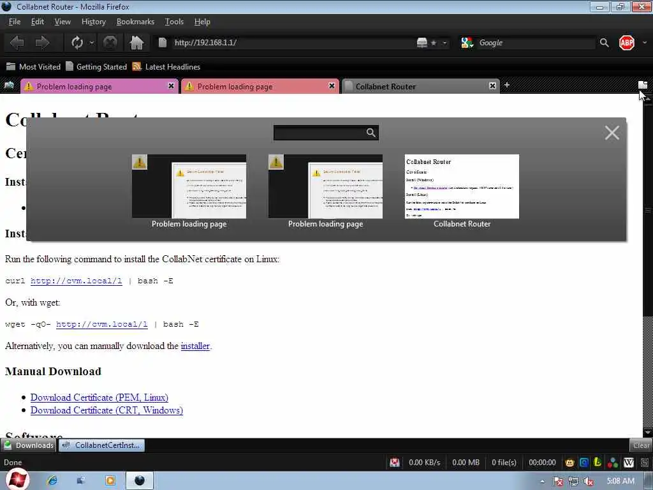Close the red Problem loading page tab
This screenshot has width=653, height=490.
coord(332,86)
